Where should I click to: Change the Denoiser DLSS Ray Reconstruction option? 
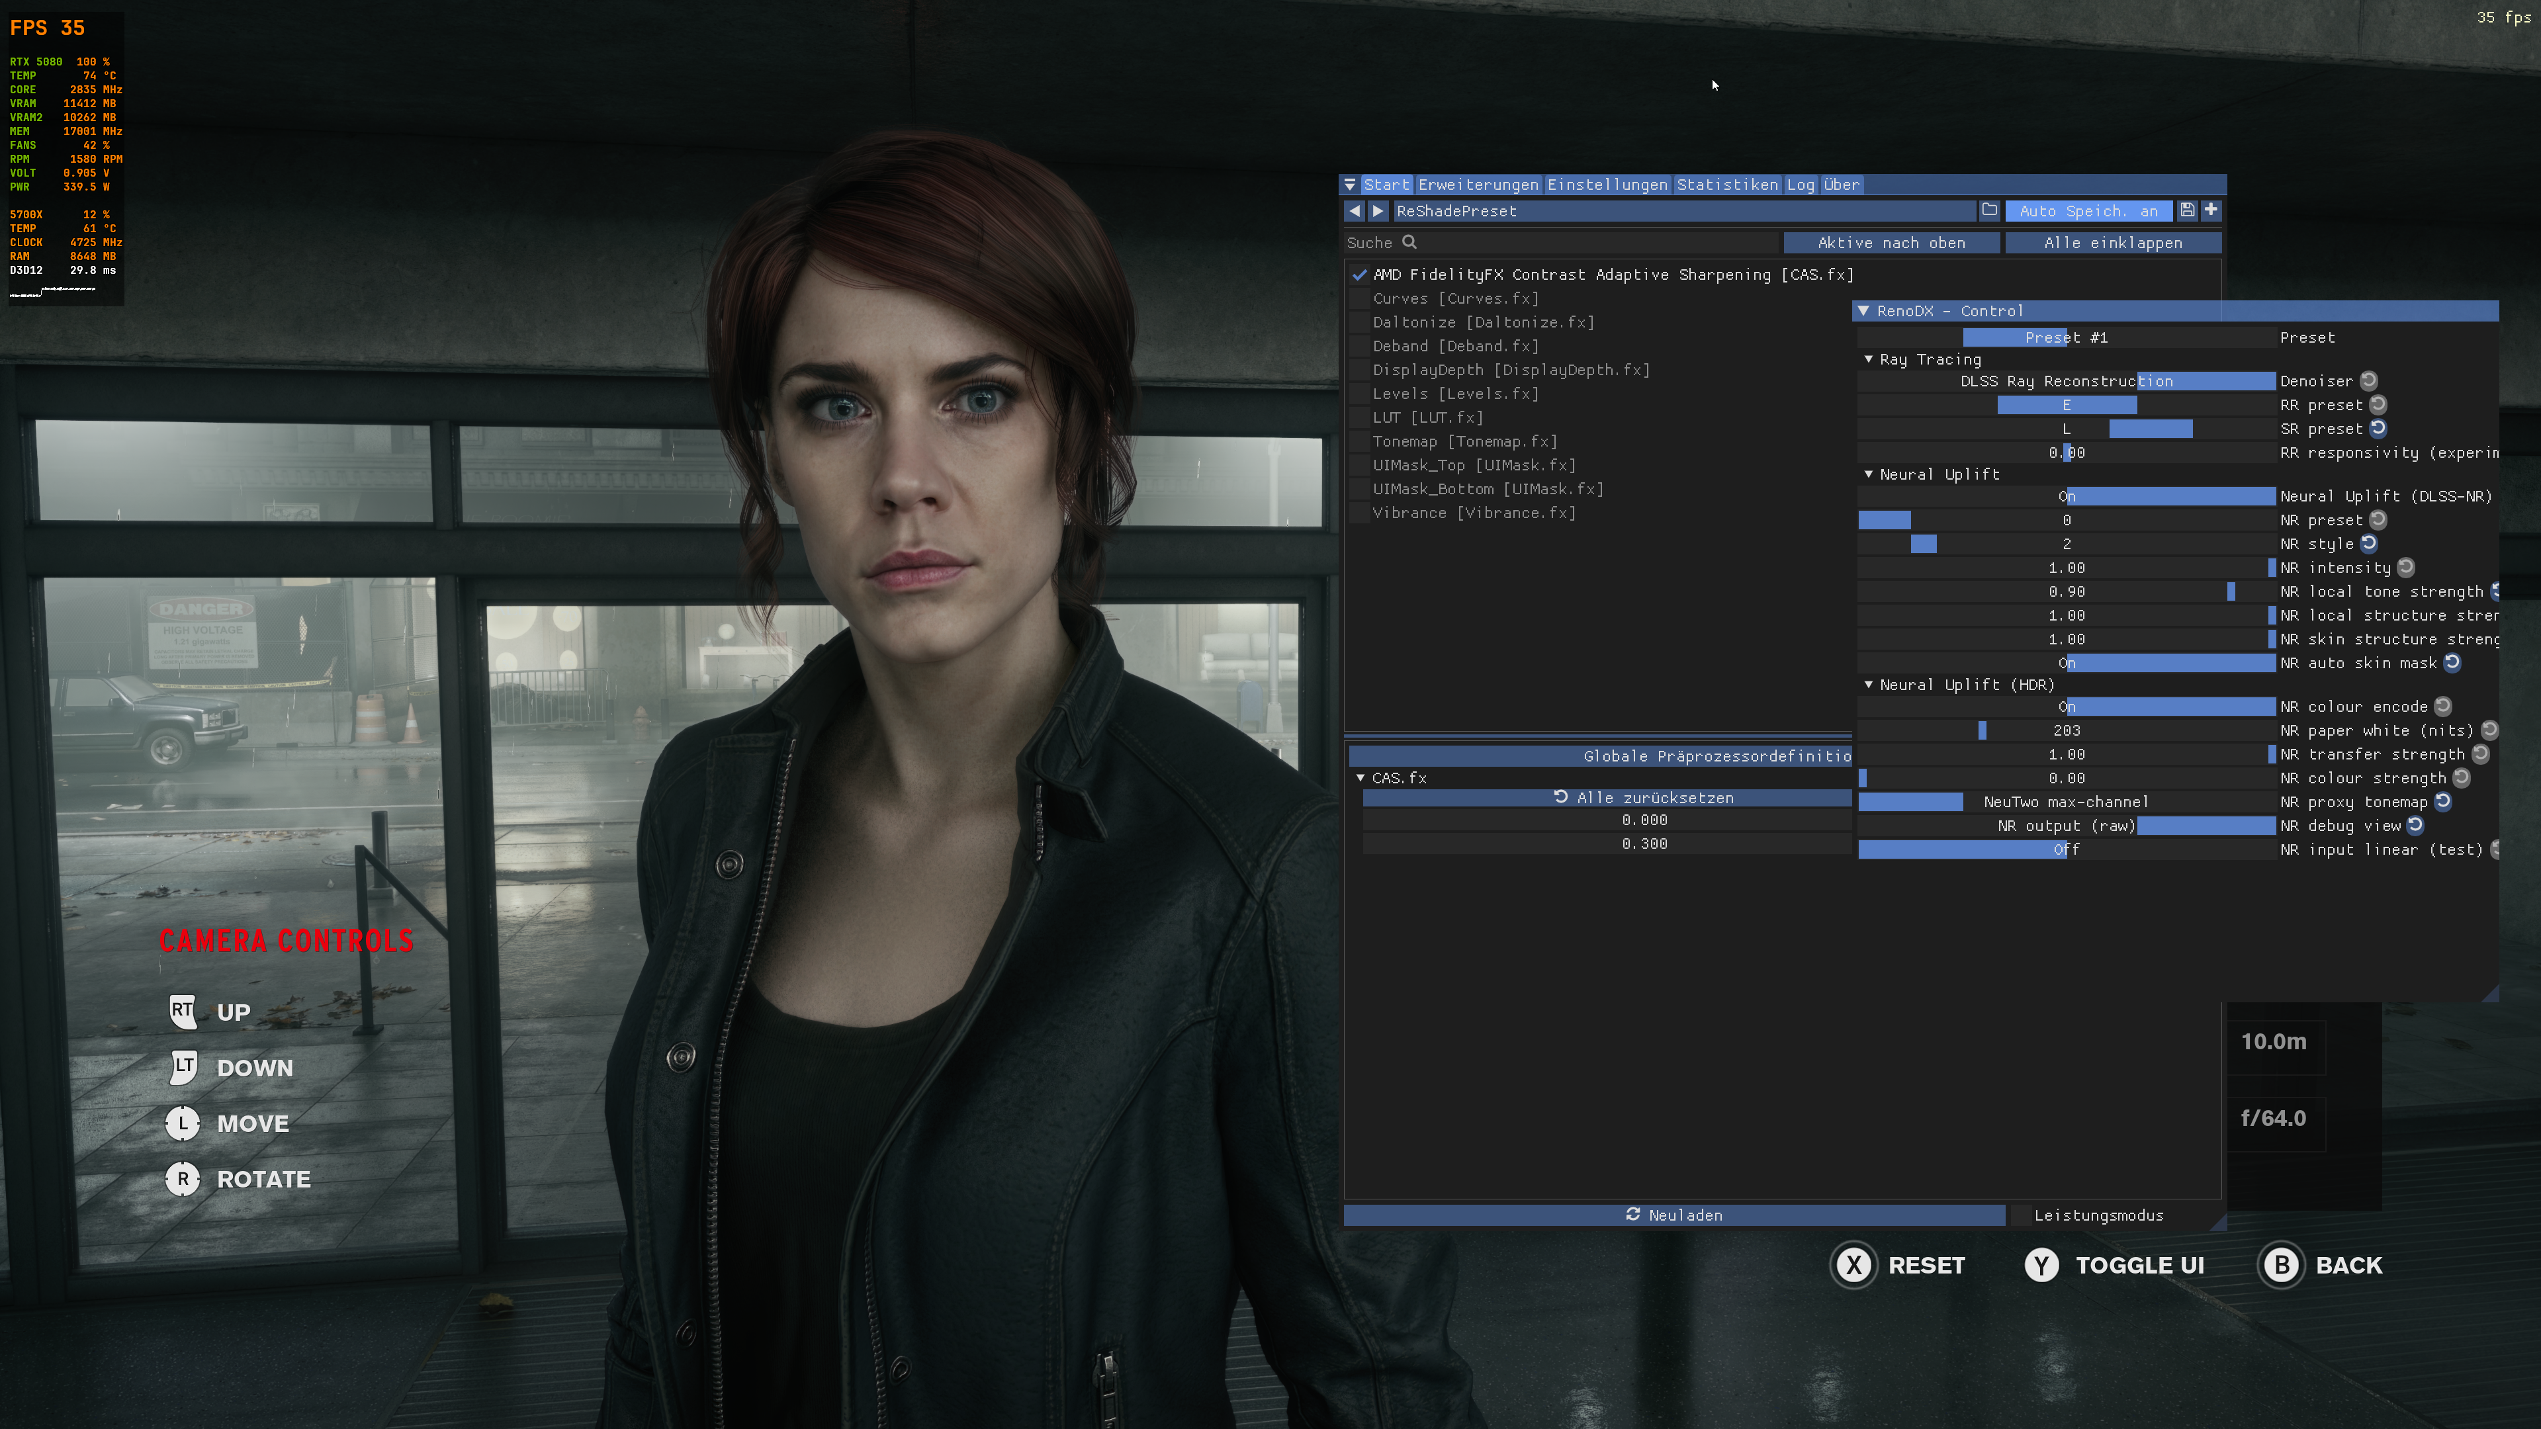tap(2067, 380)
